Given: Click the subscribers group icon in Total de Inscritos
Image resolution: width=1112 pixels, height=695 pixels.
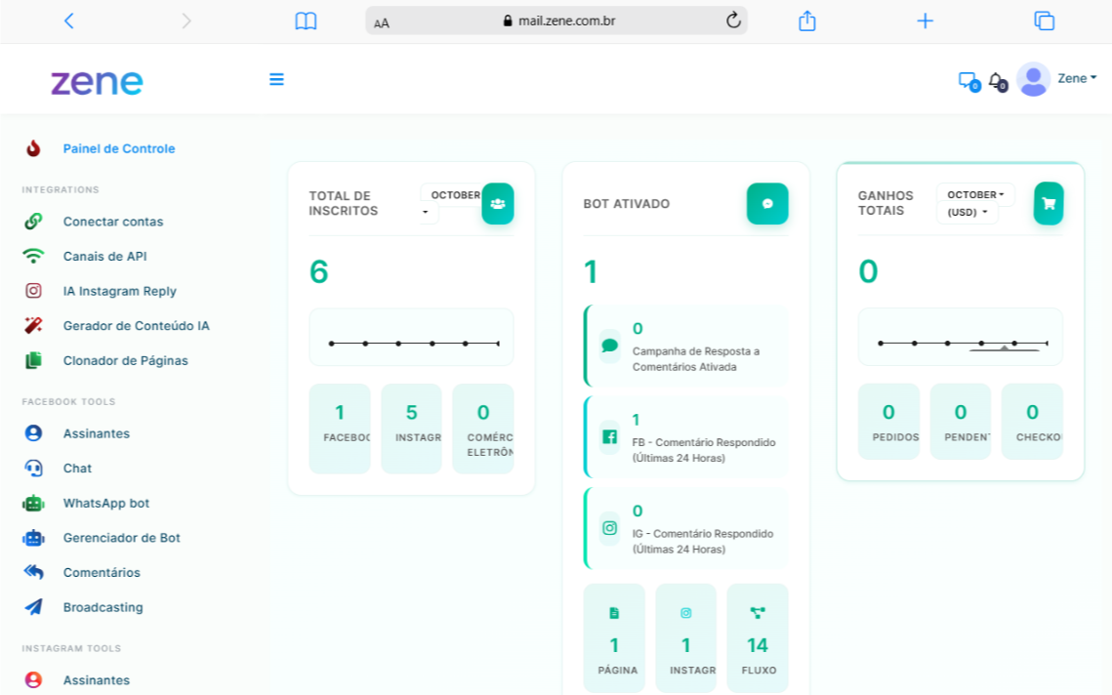Looking at the screenshot, I should click(x=498, y=204).
